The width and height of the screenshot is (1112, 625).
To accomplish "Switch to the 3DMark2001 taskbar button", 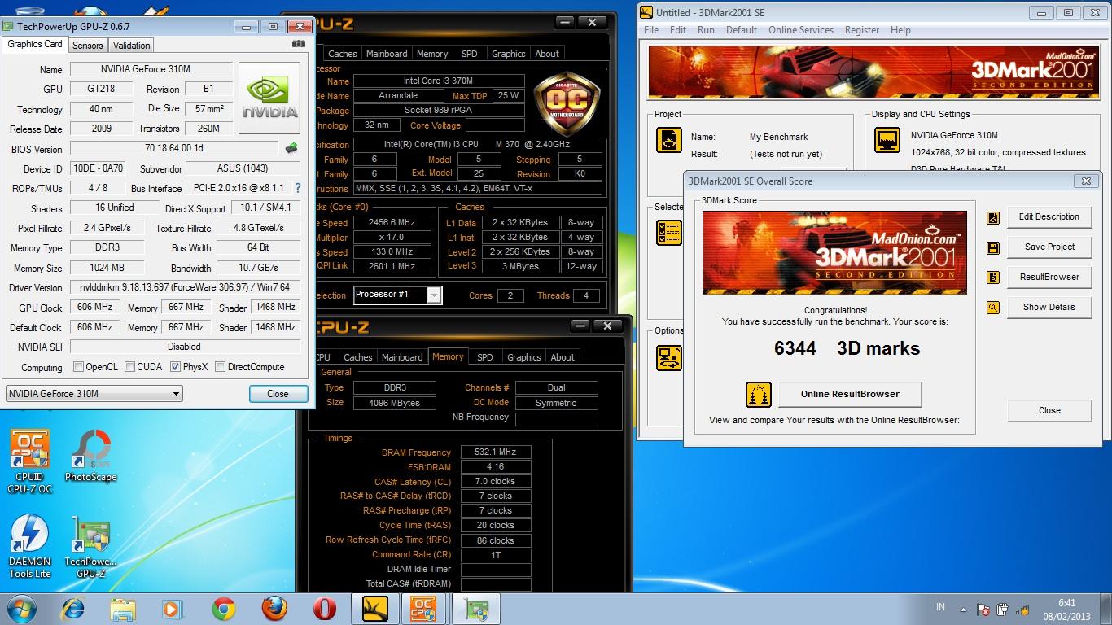I will point(375,609).
